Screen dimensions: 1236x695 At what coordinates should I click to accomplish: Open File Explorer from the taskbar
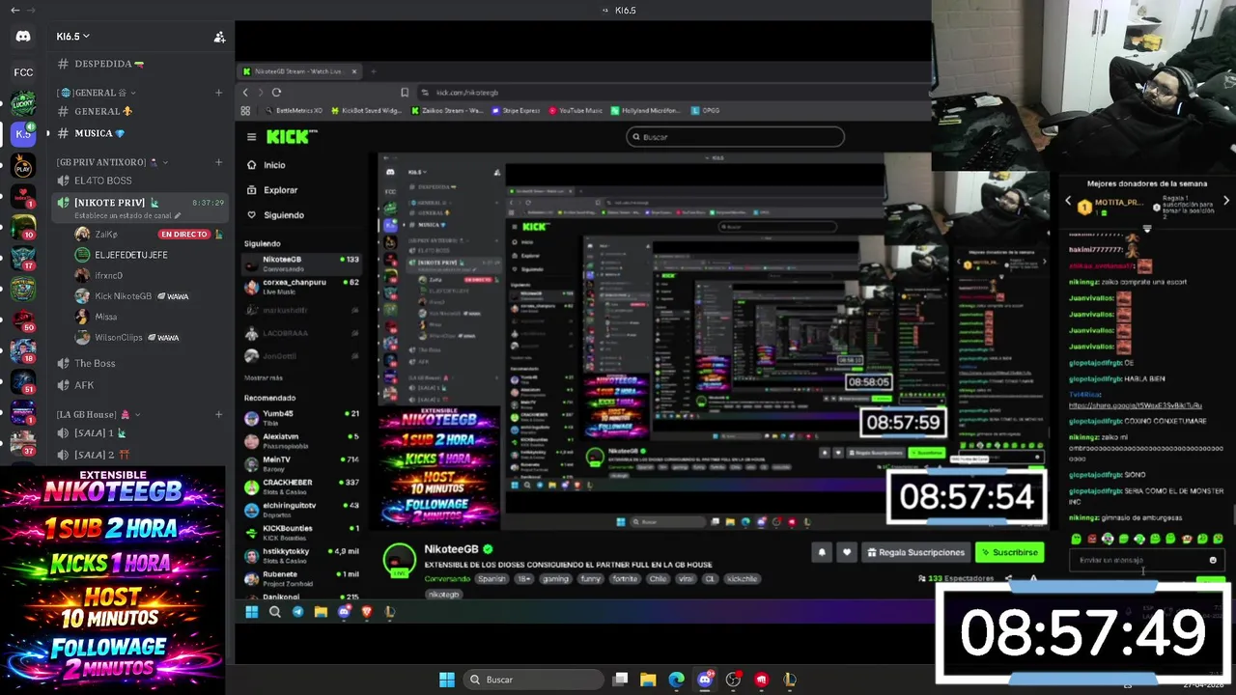648,680
